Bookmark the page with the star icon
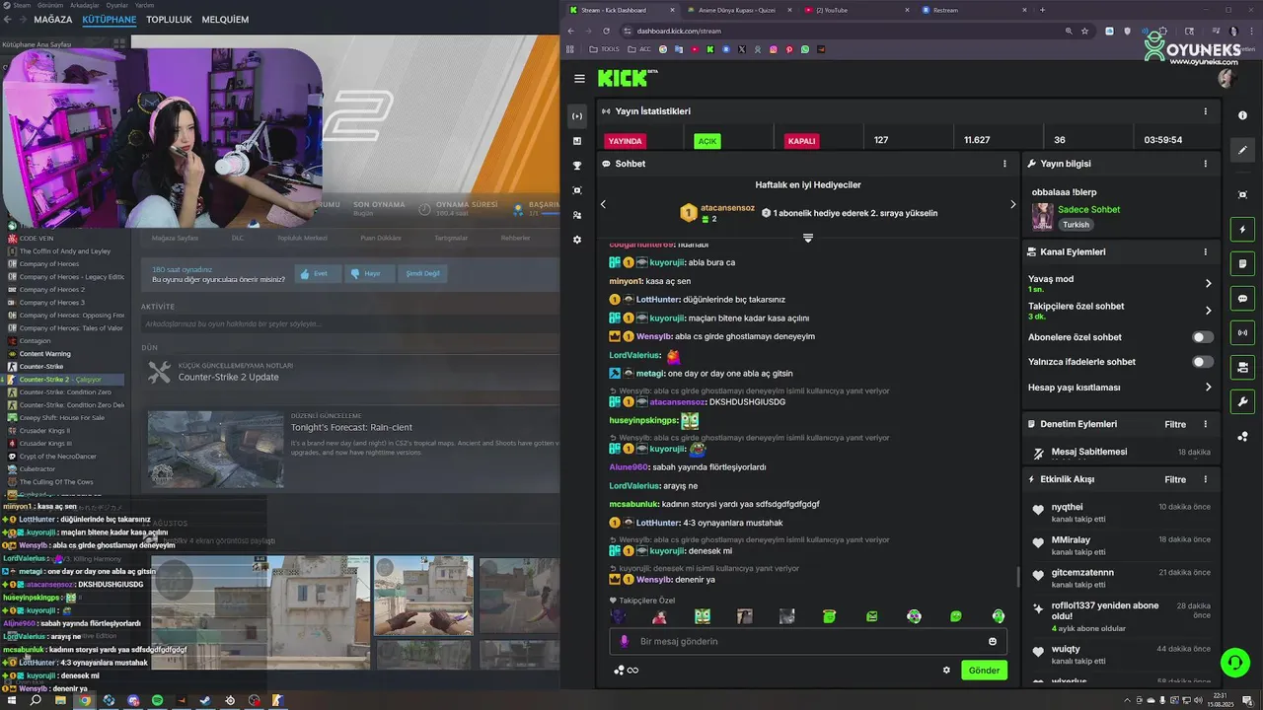The width and height of the screenshot is (1263, 710). click(1084, 31)
